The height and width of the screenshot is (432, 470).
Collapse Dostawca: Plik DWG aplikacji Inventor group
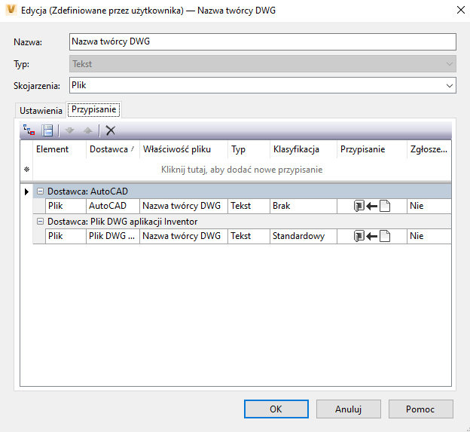tap(40, 222)
